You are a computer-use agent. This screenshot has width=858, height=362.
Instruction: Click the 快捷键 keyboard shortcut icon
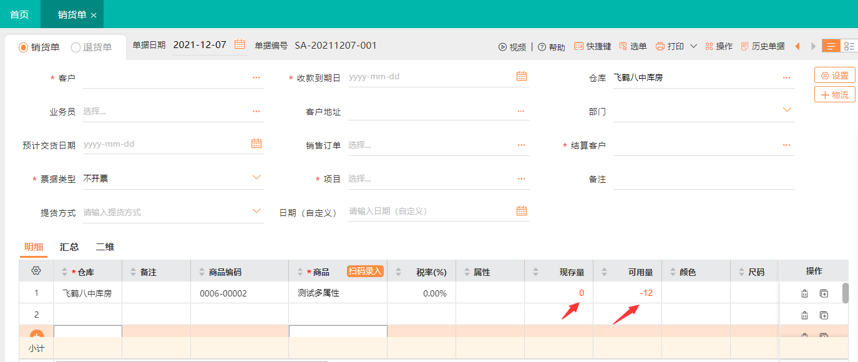tap(578, 46)
